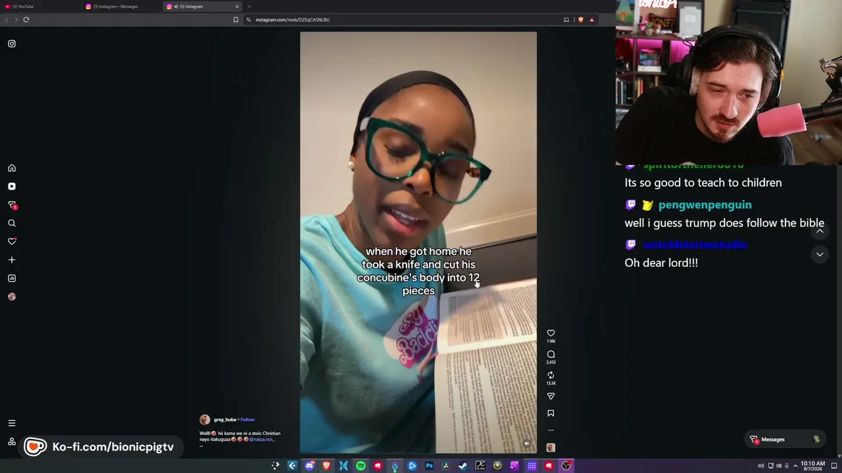The height and width of the screenshot is (473, 842).
Task: Open pengwenpenguin's chat username
Action: [705, 205]
